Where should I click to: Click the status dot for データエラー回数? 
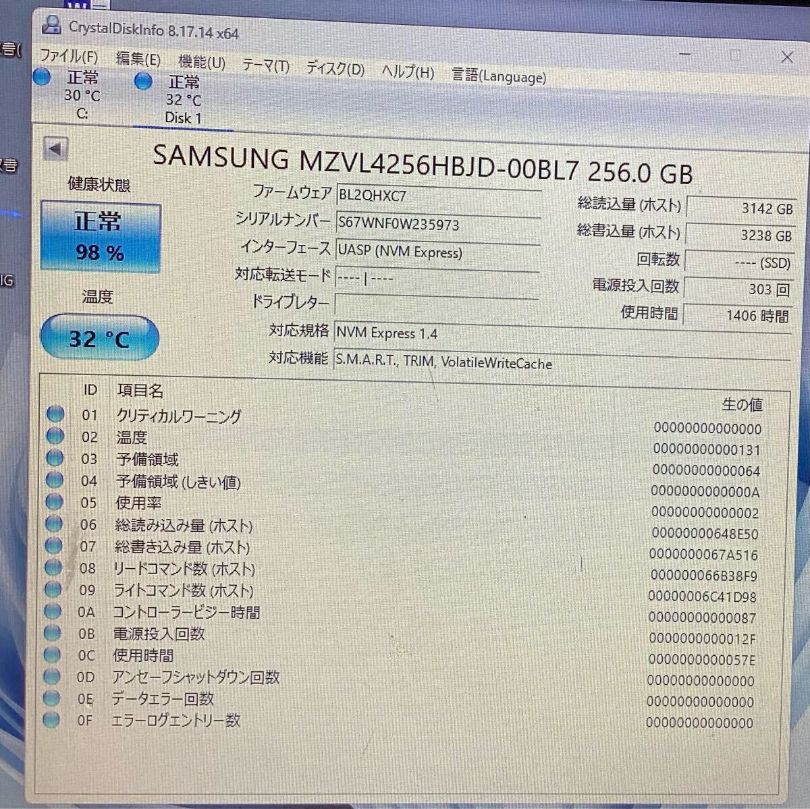tap(51, 698)
